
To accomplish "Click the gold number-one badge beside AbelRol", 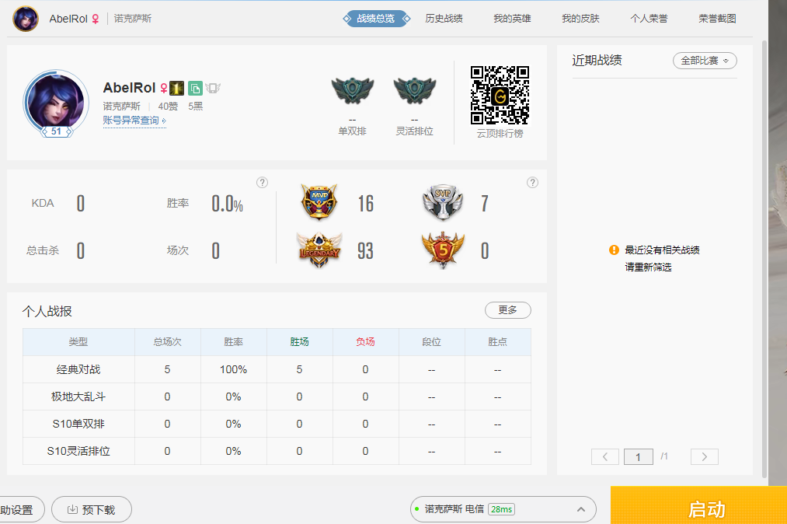I will [x=176, y=89].
